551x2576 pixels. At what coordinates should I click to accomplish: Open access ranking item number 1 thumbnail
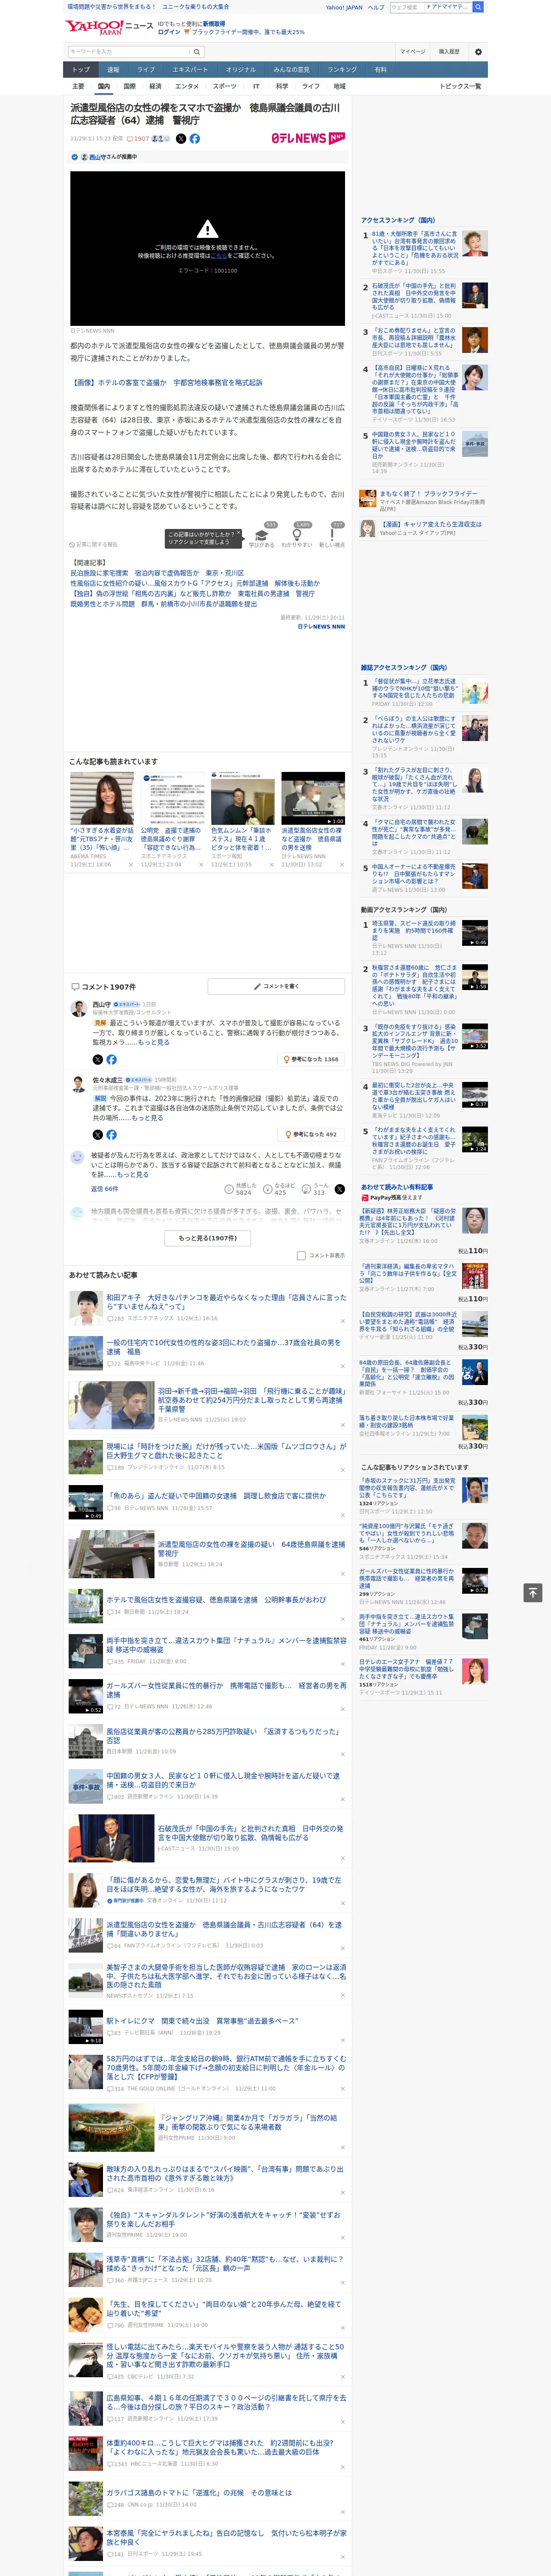click(x=475, y=243)
